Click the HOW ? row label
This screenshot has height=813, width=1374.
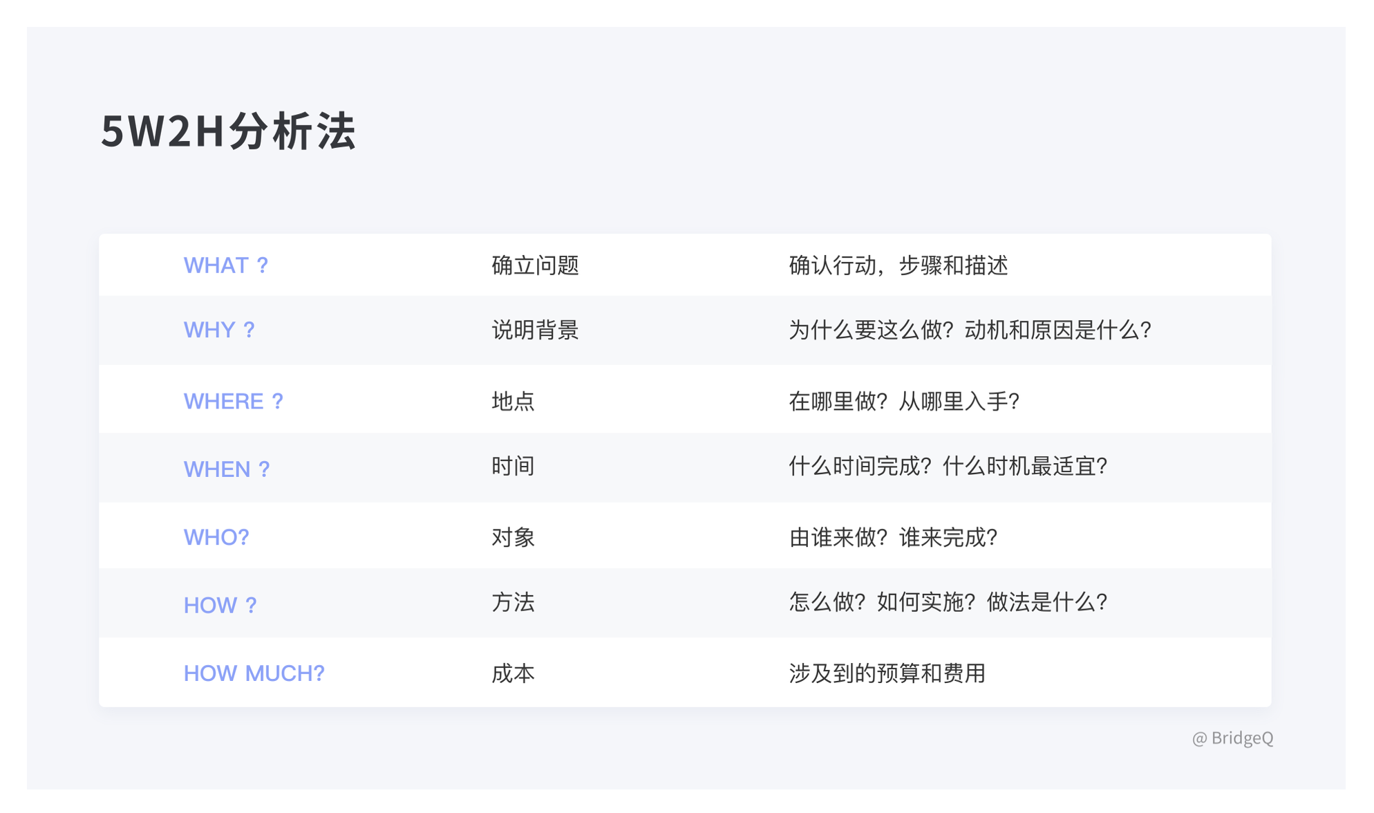tap(220, 606)
